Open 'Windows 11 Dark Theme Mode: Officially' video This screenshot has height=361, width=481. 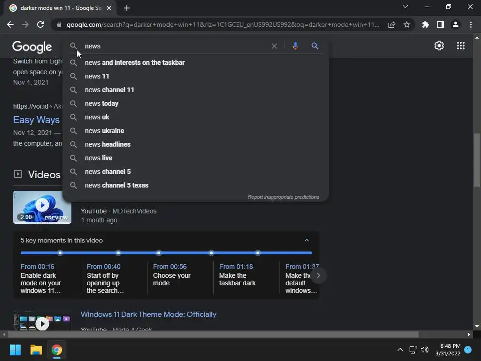[x=148, y=314]
